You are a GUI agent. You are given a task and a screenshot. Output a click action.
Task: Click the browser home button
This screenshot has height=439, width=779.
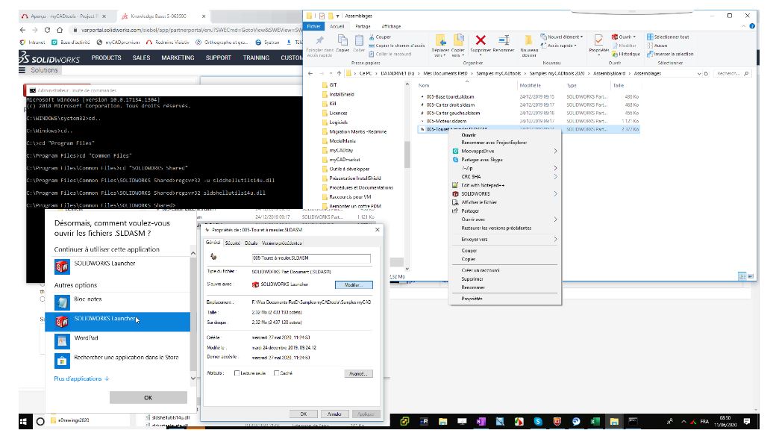[60, 30]
